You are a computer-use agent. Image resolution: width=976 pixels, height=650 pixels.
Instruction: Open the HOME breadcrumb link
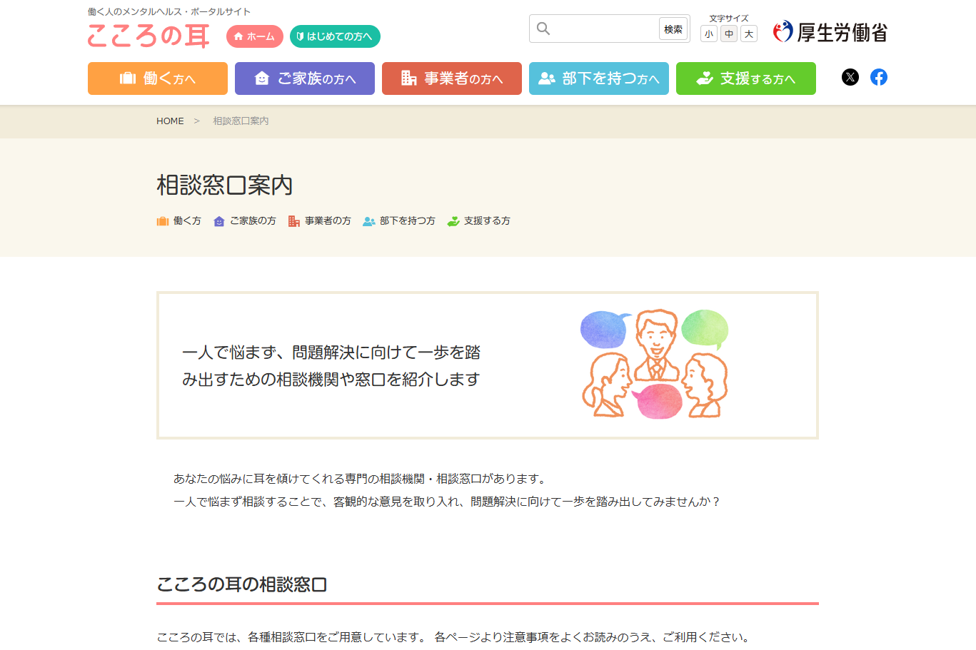pos(170,121)
